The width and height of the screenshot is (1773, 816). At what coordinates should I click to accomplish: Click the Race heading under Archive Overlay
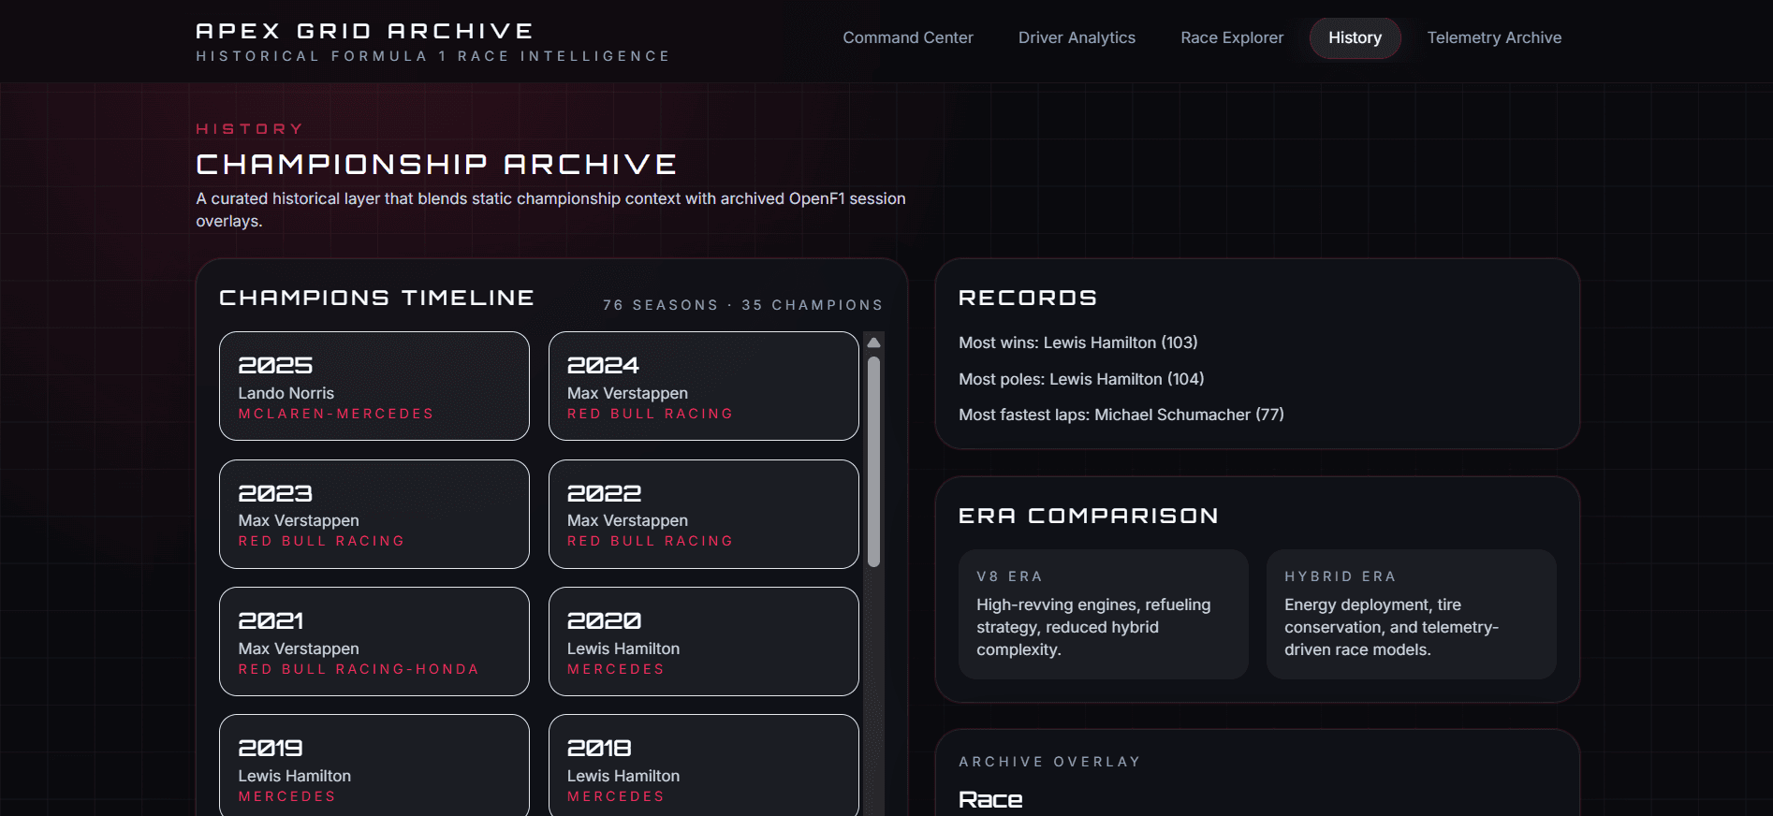pos(990,799)
